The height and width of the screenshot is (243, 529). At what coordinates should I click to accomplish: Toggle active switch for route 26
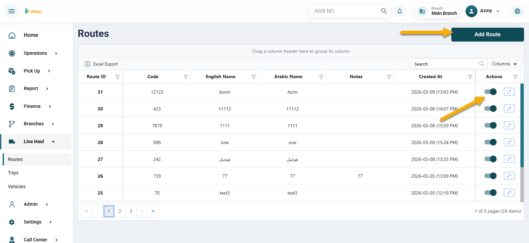click(x=490, y=176)
